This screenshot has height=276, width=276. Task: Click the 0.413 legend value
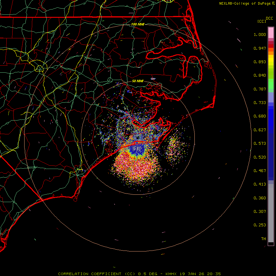(260, 184)
